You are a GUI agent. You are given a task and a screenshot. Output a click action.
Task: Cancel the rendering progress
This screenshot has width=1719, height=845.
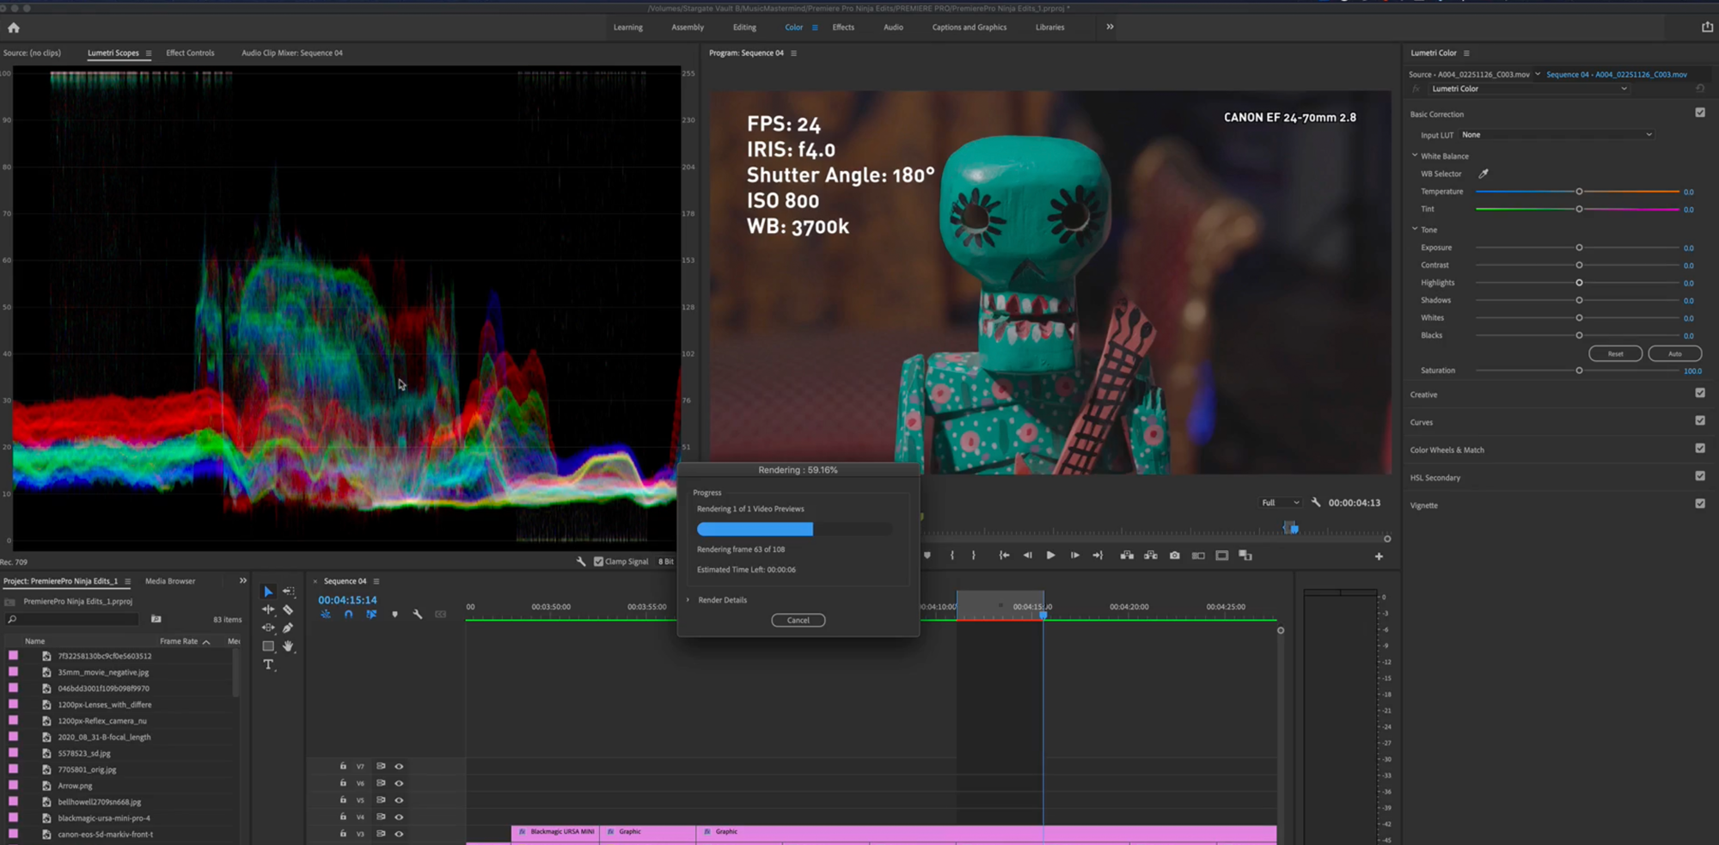pyautogui.click(x=798, y=620)
